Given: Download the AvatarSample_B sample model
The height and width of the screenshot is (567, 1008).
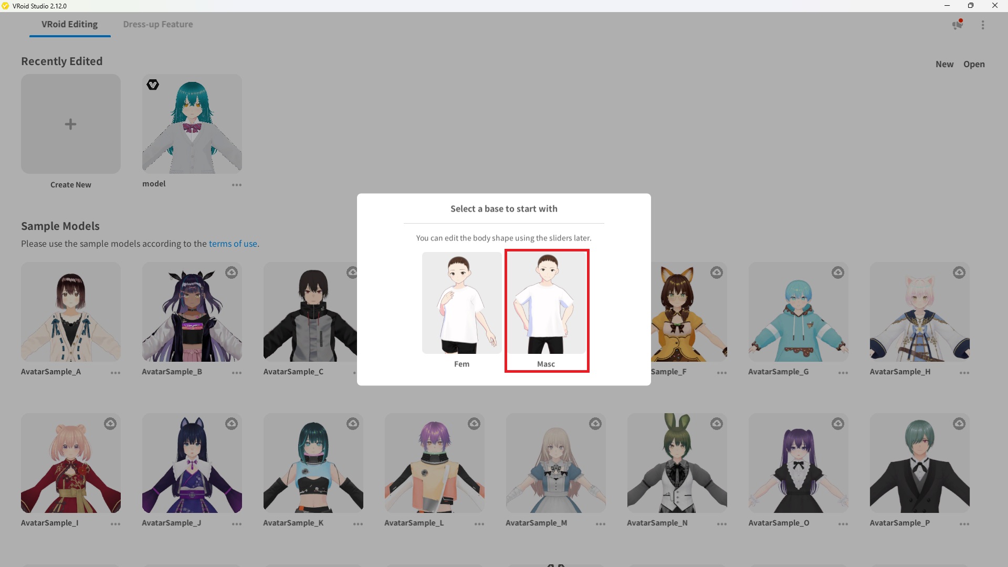Looking at the screenshot, I should coord(232,272).
